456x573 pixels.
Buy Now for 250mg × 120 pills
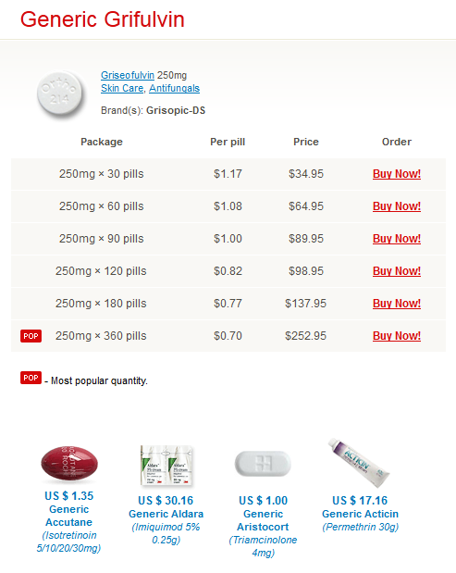(x=397, y=271)
